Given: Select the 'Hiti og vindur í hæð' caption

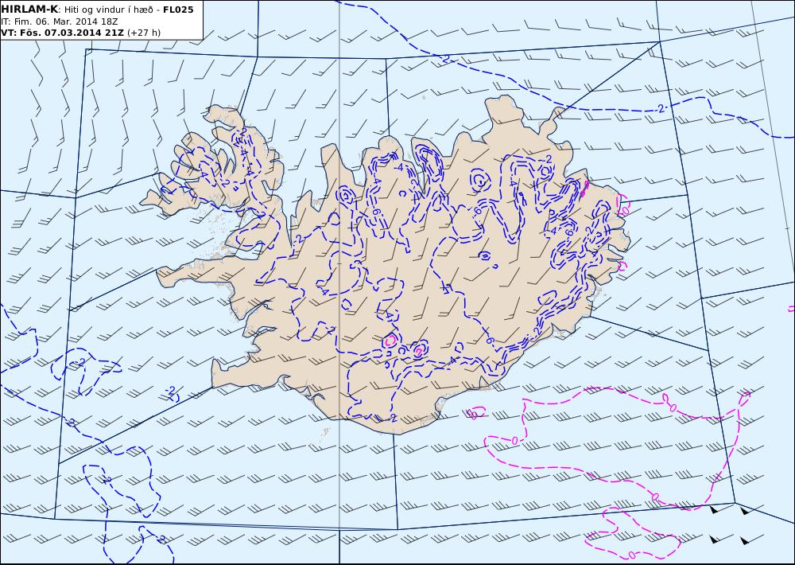Looking at the screenshot, I should pos(108,10).
